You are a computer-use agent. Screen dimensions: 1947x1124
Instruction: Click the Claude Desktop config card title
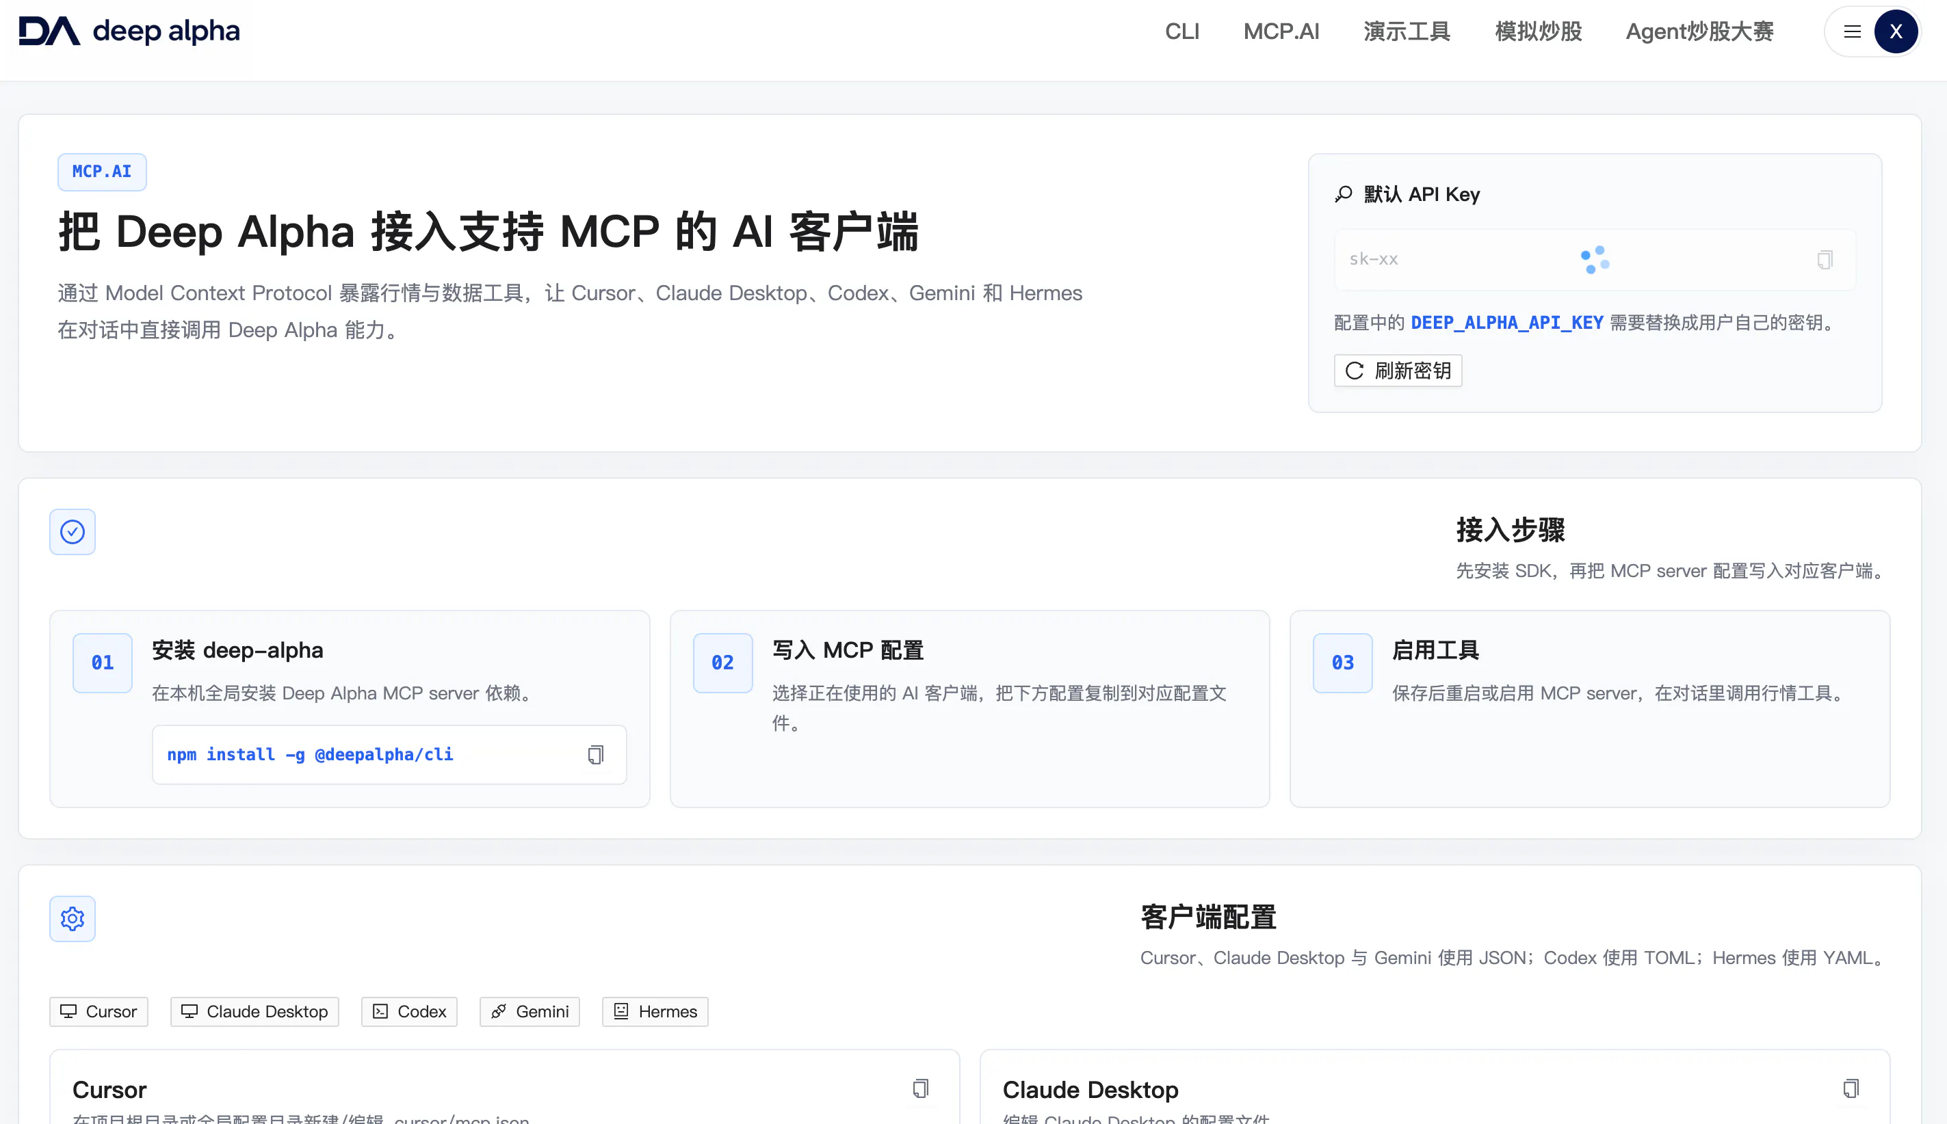1090,1089
